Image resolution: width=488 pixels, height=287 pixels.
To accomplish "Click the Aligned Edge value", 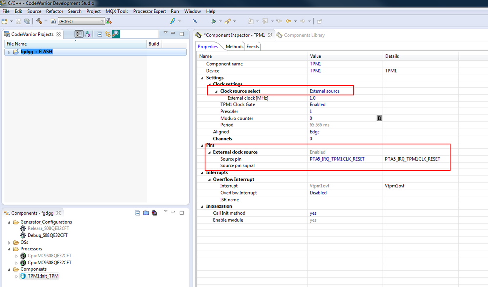I will pyautogui.click(x=315, y=132).
